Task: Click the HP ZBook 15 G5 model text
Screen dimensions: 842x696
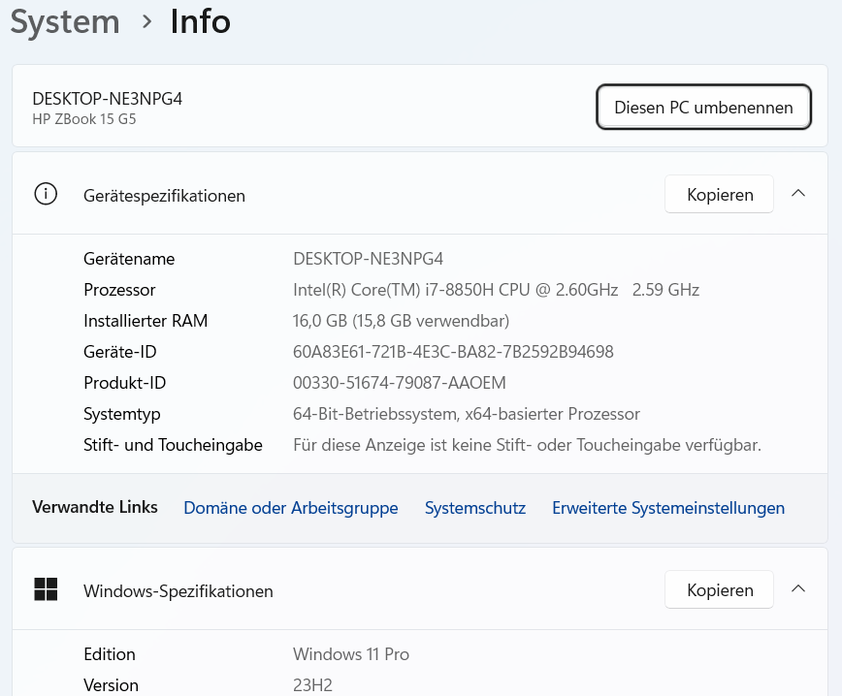Action: (x=84, y=119)
